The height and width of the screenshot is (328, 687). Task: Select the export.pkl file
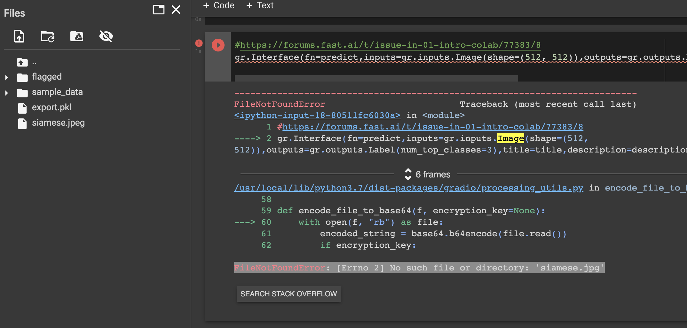51,107
